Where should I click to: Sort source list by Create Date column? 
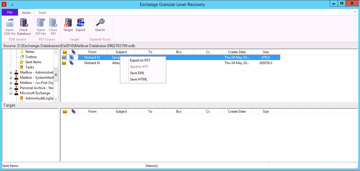237,52
